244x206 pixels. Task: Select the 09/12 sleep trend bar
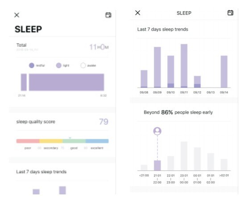tap(197, 82)
